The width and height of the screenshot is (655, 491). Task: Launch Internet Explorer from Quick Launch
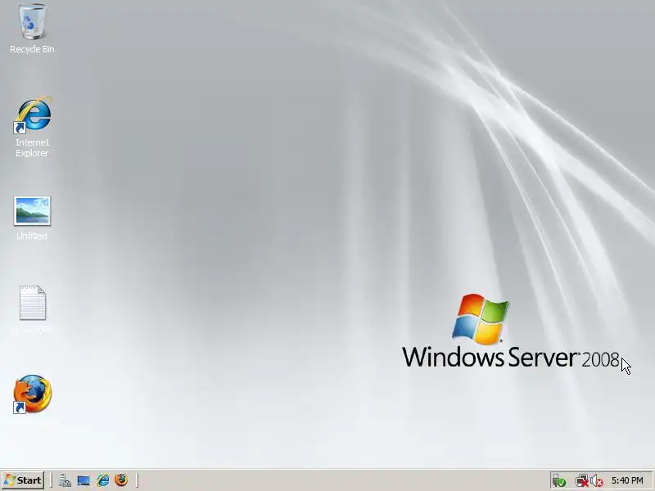pyautogui.click(x=103, y=480)
